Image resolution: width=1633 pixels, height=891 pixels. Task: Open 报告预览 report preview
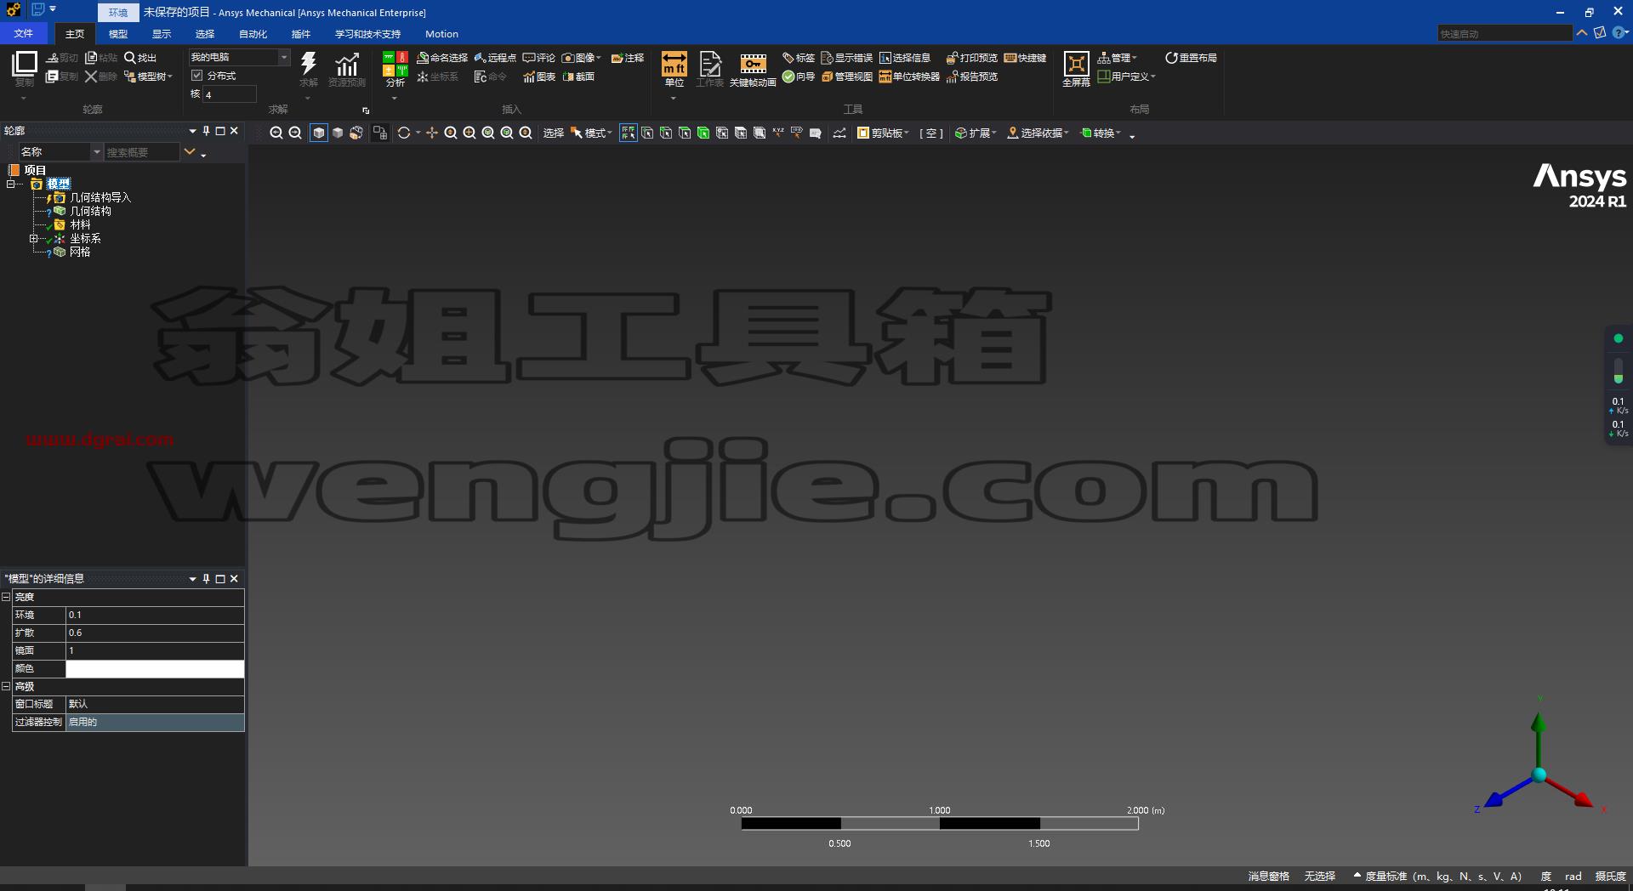click(x=972, y=77)
